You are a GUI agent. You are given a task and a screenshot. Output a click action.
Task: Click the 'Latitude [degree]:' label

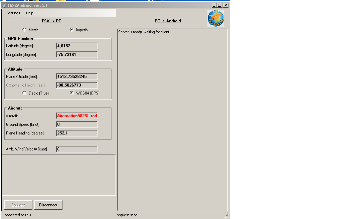pos(20,46)
